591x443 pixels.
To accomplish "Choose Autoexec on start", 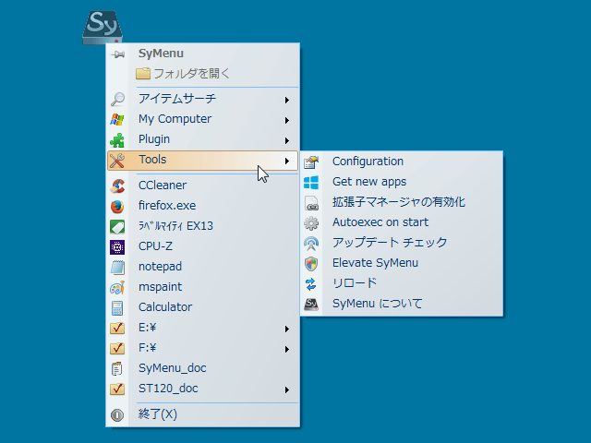I will click(x=402, y=223).
